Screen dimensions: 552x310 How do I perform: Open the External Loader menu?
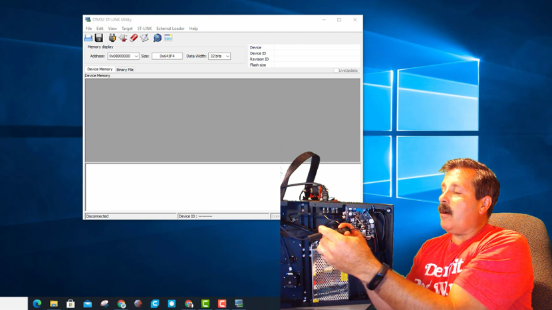click(x=170, y=29)
